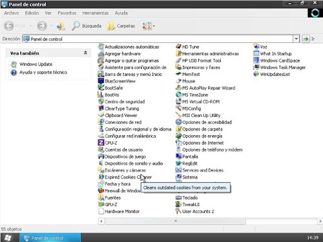Open Clipboard Viewer icon
Viewport: 323px width, 242px height.
[x=101, y=115]
